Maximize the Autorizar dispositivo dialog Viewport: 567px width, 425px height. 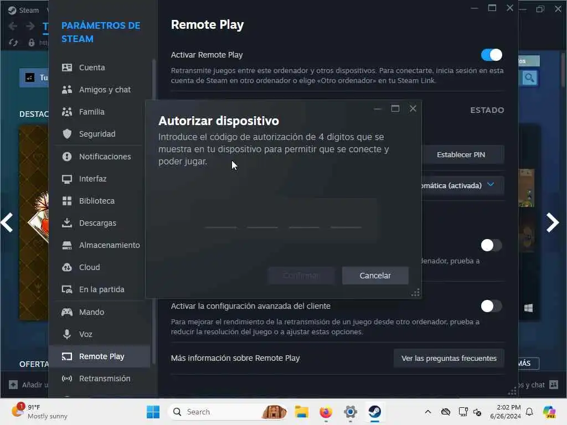[x=395, y=109]
